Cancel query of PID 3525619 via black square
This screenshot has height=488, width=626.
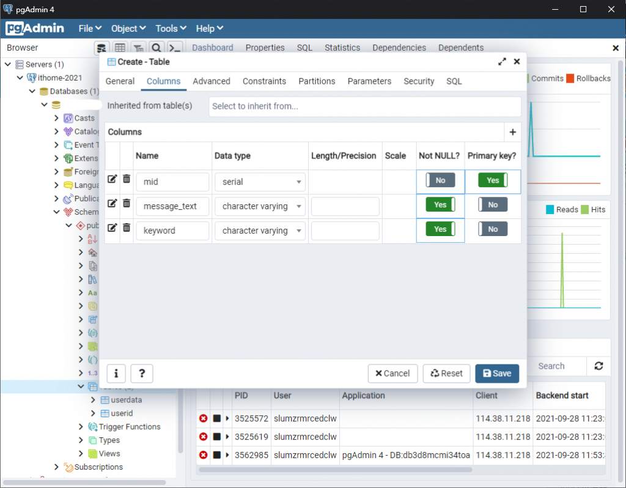point(217,437)
